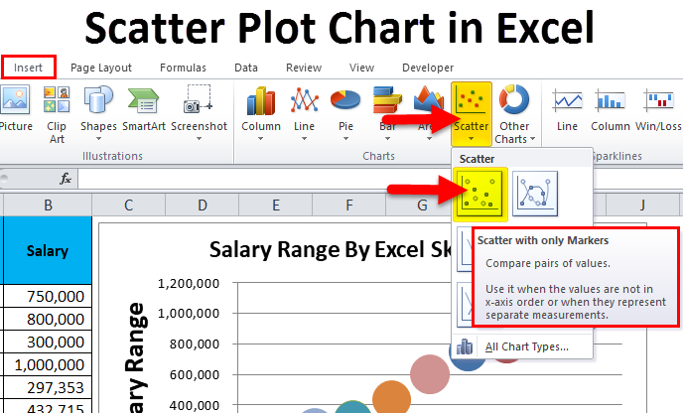Screen dimensions: 683x413
Task: Select column C header
Action: pos(128,205)
